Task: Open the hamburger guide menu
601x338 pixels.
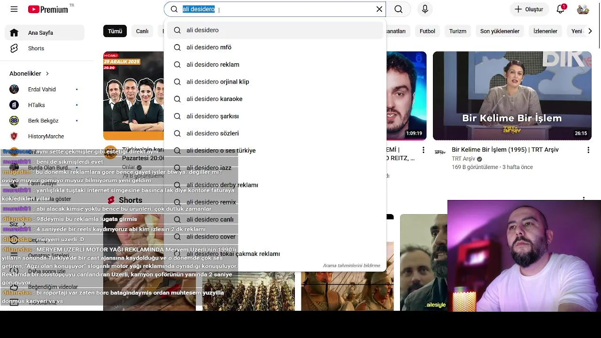Action: coord(14,9)
